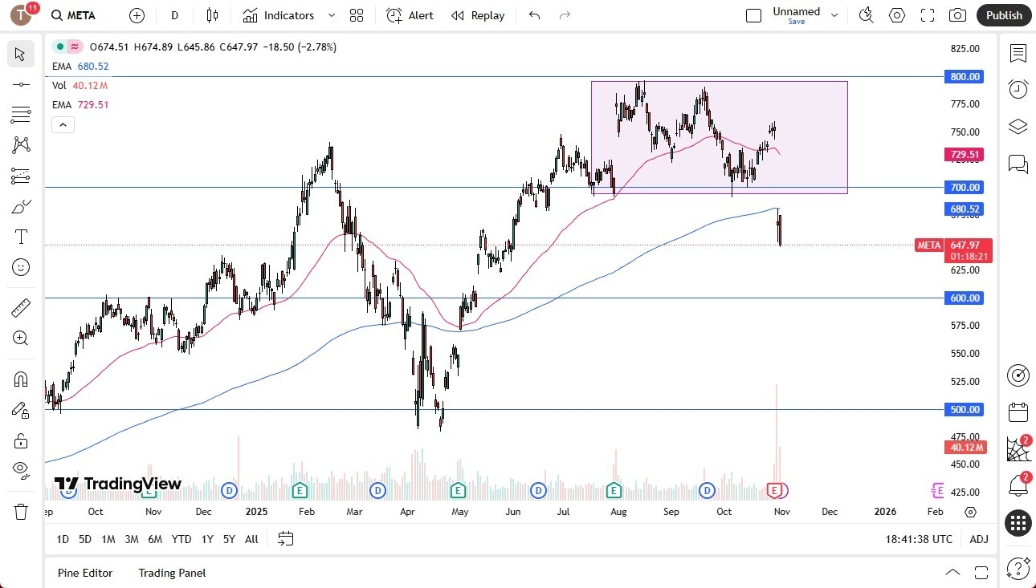Take a chart snapshot with the camera

(x=958, y=15)
